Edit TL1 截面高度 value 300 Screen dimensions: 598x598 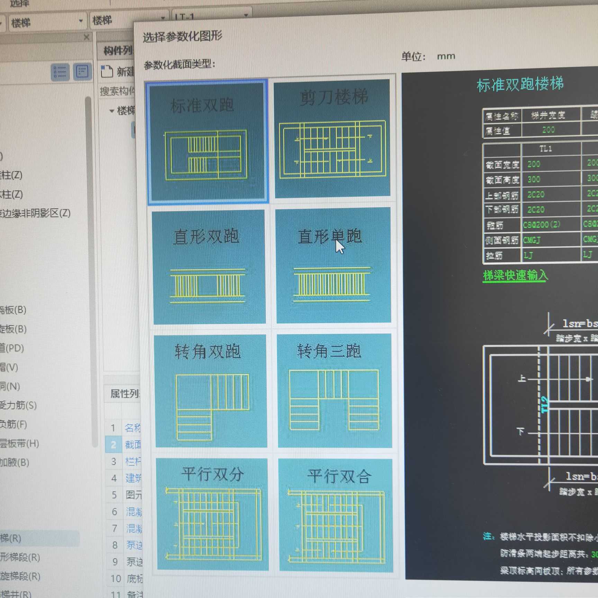[534, 179]
